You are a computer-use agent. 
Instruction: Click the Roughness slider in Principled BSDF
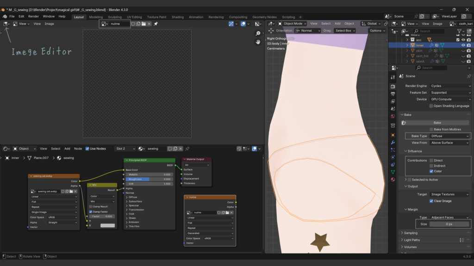pyautogui.click(x=149, y=179)
